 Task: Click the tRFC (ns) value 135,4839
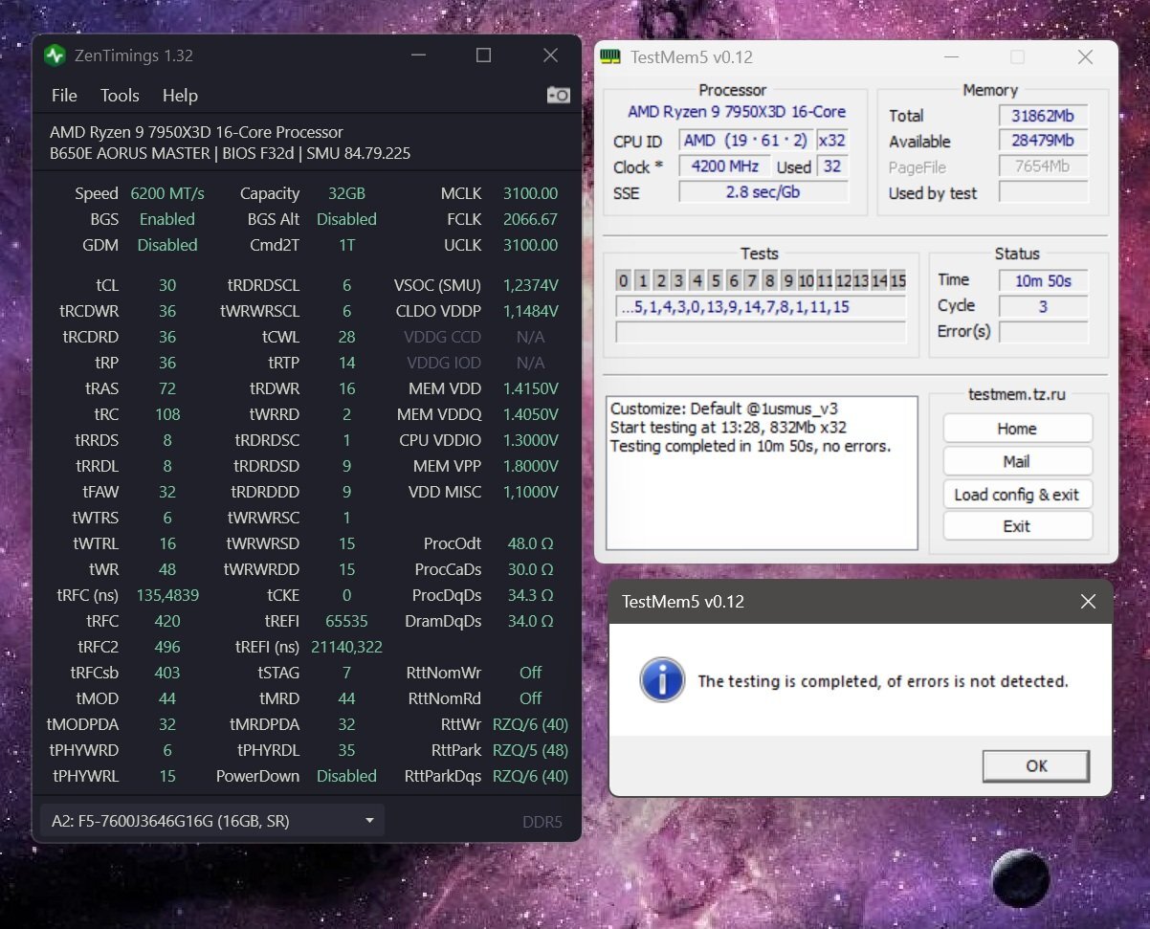pos(167,595)
